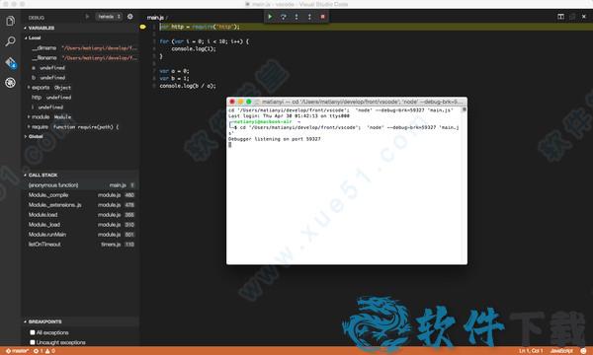Image resolution: width=593 pixels, height=355 pixels.
Task: Continue execution with the green play button
Action: (270, 17)
